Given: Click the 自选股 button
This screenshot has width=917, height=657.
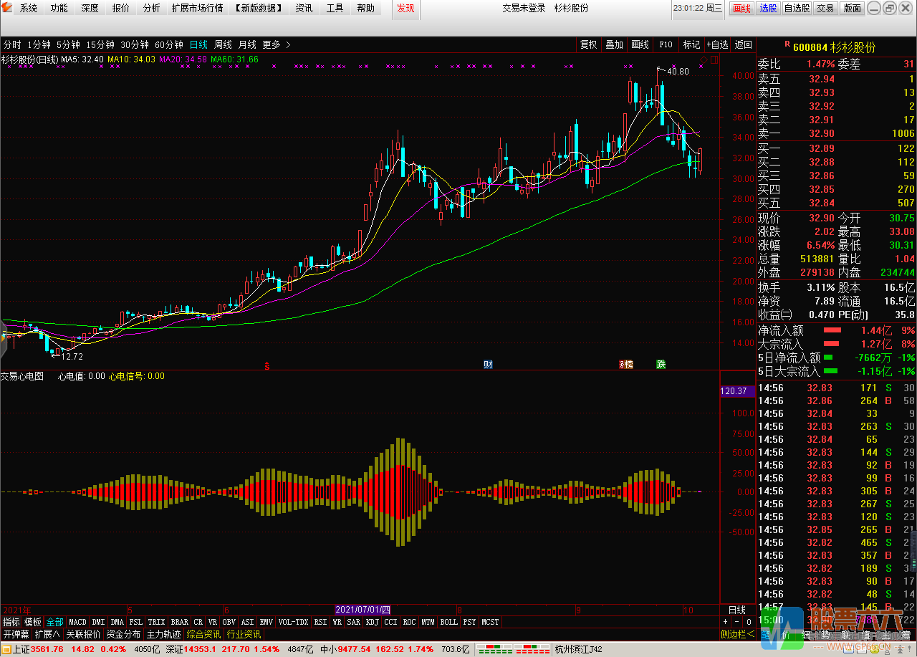Looking at the screenshot, I should click(x=797, y=9).
